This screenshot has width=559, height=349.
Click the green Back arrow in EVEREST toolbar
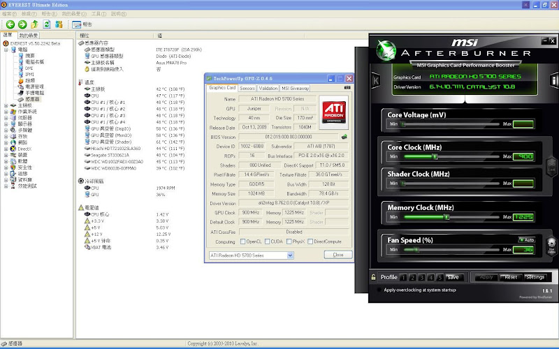point(10,24)
